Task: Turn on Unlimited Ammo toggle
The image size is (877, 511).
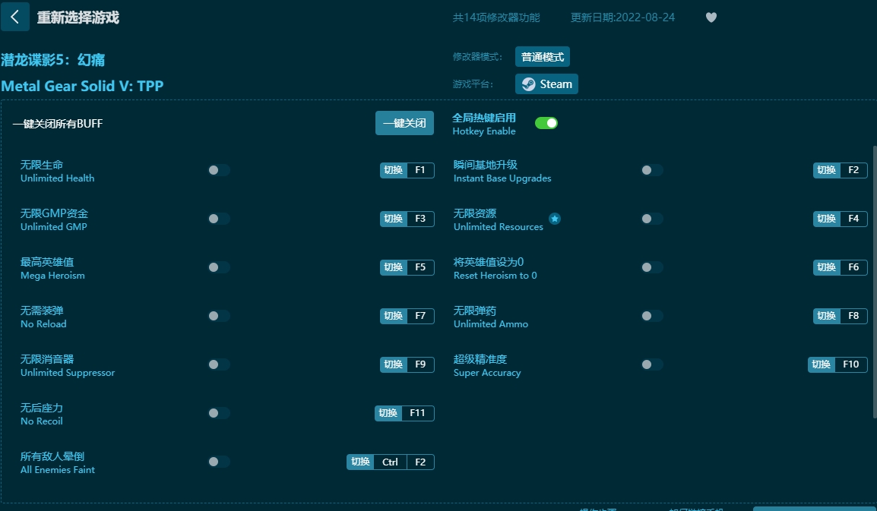Action: click(651, 316)
